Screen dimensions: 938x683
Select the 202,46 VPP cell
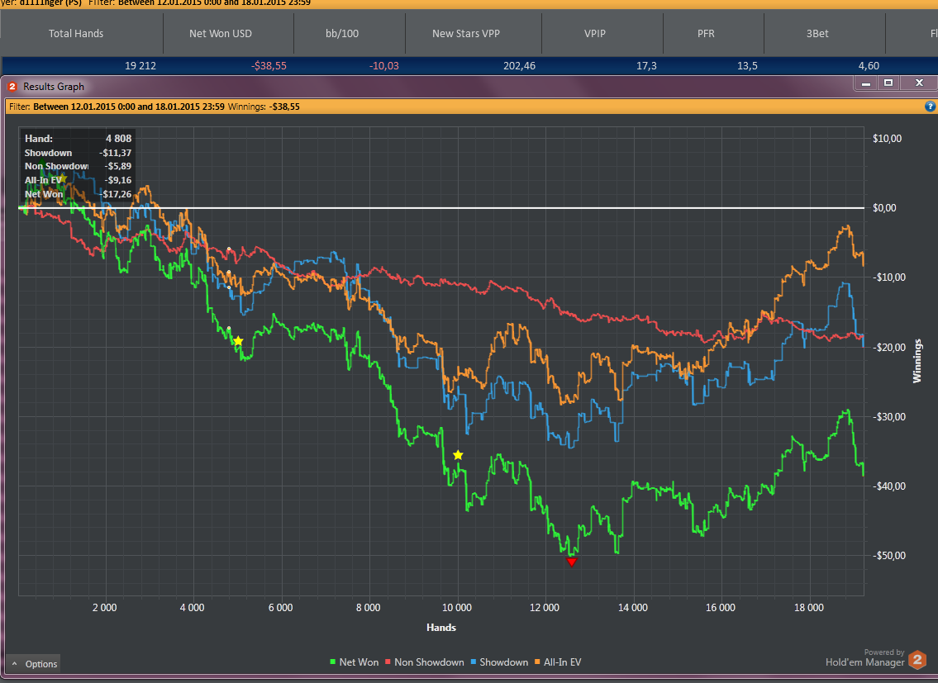pos(519,66)
